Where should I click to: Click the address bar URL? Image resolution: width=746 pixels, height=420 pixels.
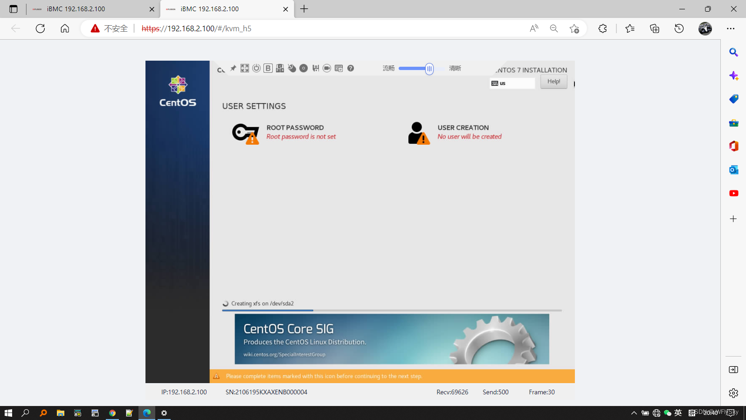(196, 28)
